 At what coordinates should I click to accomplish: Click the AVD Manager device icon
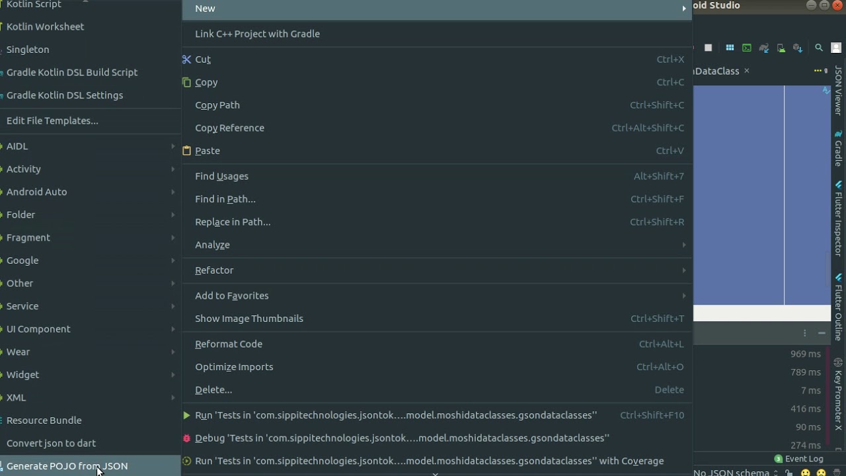781,48
